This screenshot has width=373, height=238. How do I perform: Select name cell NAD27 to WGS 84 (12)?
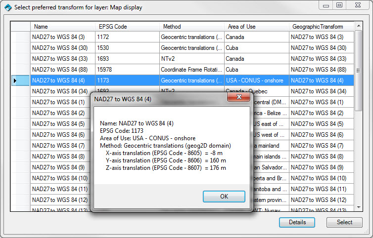[60, 200]
